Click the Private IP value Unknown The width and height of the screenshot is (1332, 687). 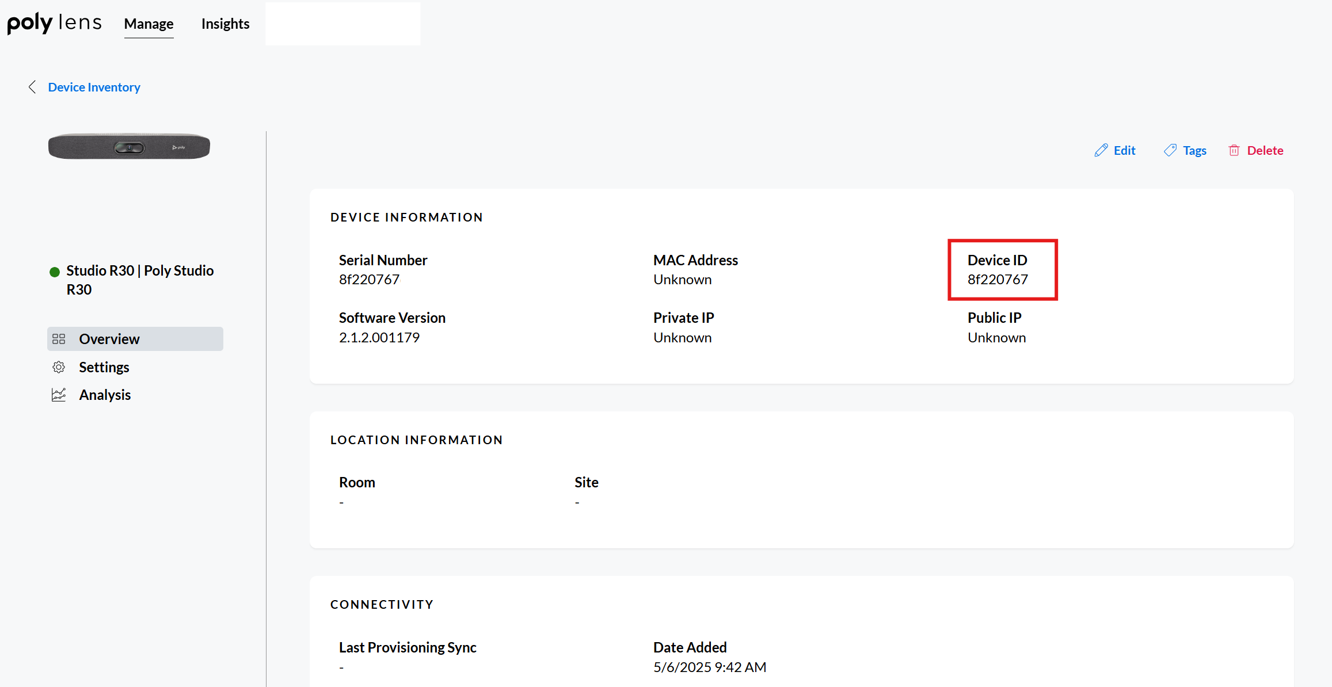682,338
